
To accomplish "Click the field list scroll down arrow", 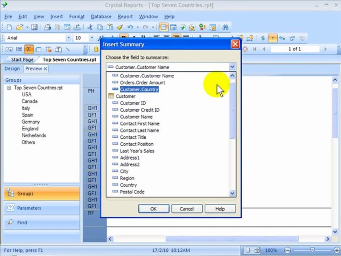I will point(232,193).
